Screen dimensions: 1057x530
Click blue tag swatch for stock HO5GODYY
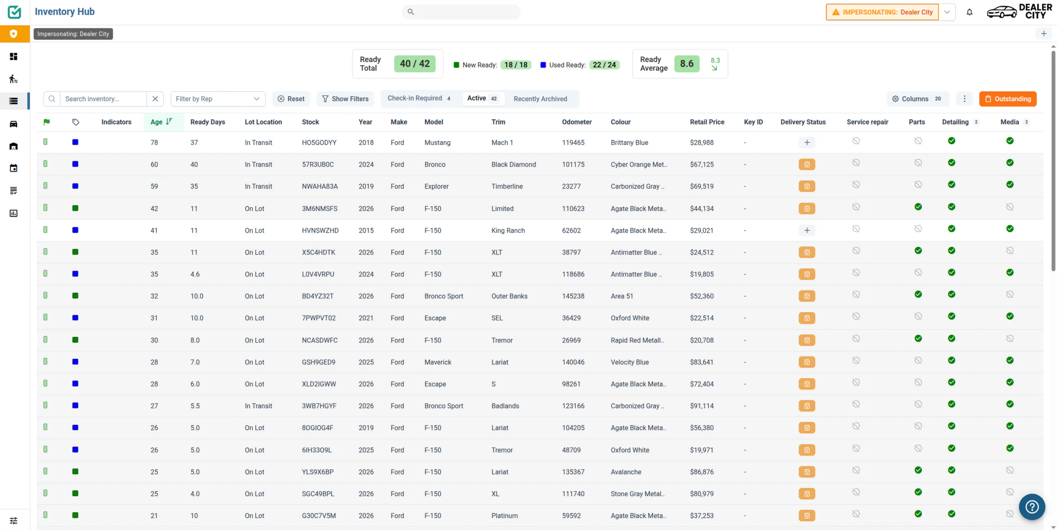point(75,142)
